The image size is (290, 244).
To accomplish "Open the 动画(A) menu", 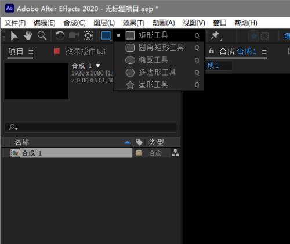I will [x=164, y=23].
